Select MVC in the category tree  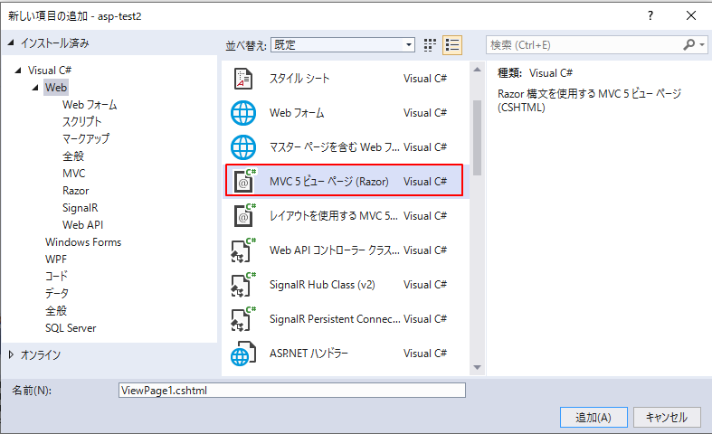point(73,174)
